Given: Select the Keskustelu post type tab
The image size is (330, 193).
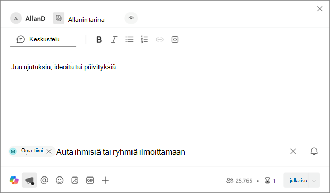Looking at the screenshot, I should click(43, 39).
